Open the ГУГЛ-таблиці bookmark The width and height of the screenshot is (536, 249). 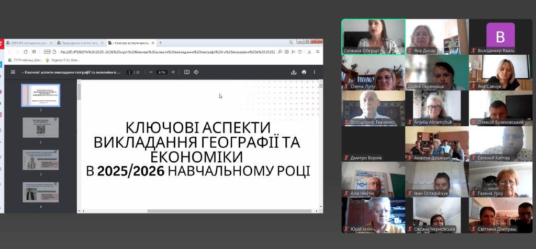tap(25, 60)
